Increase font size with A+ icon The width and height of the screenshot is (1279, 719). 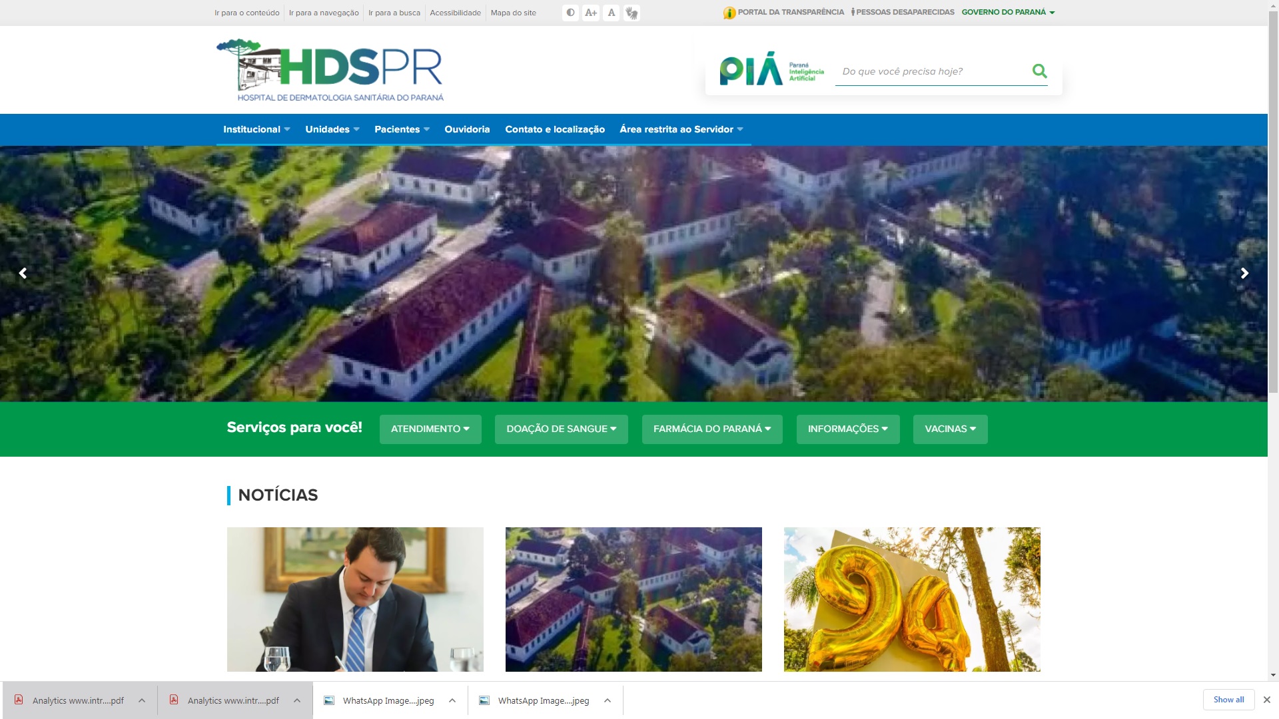click(x=591, y=13)
